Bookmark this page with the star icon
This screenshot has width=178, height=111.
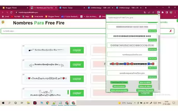pyautogui.click(x=153, y=12)
